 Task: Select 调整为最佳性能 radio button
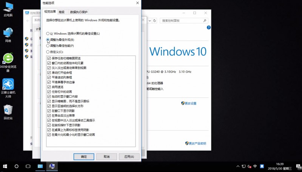pyautogui.click(x=48, y=46)
